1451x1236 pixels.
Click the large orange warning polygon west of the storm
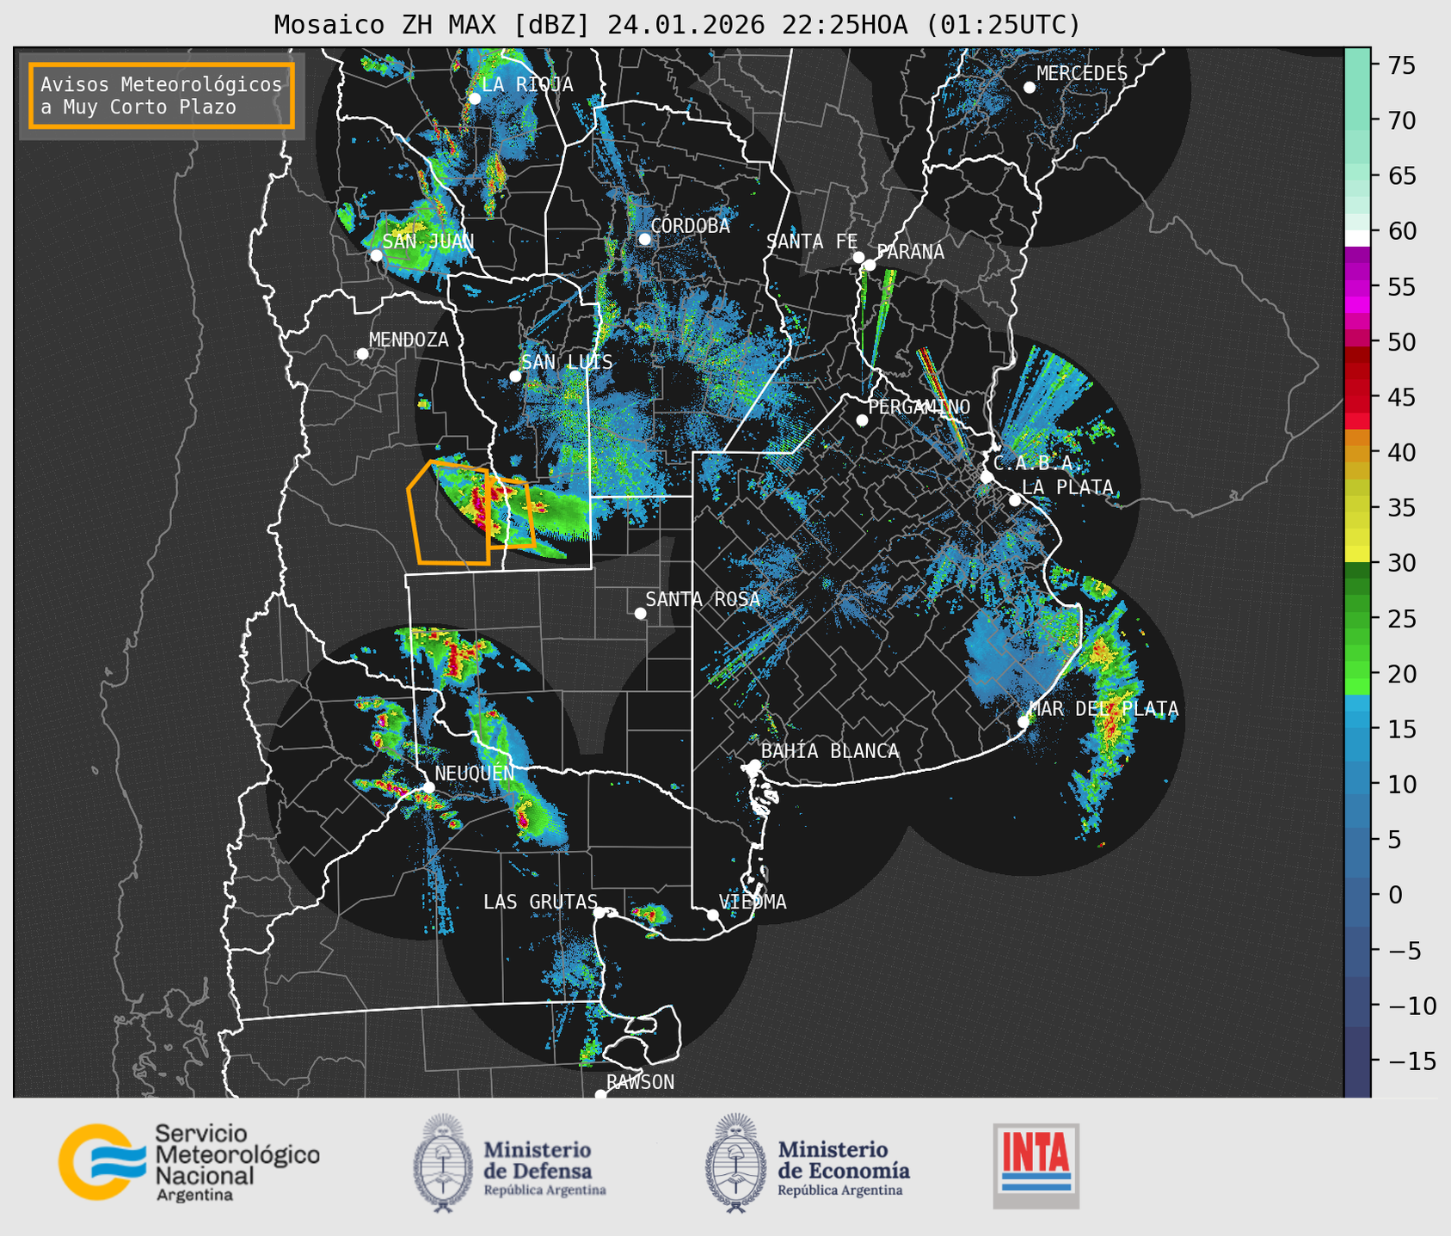[x=448, y=513]
